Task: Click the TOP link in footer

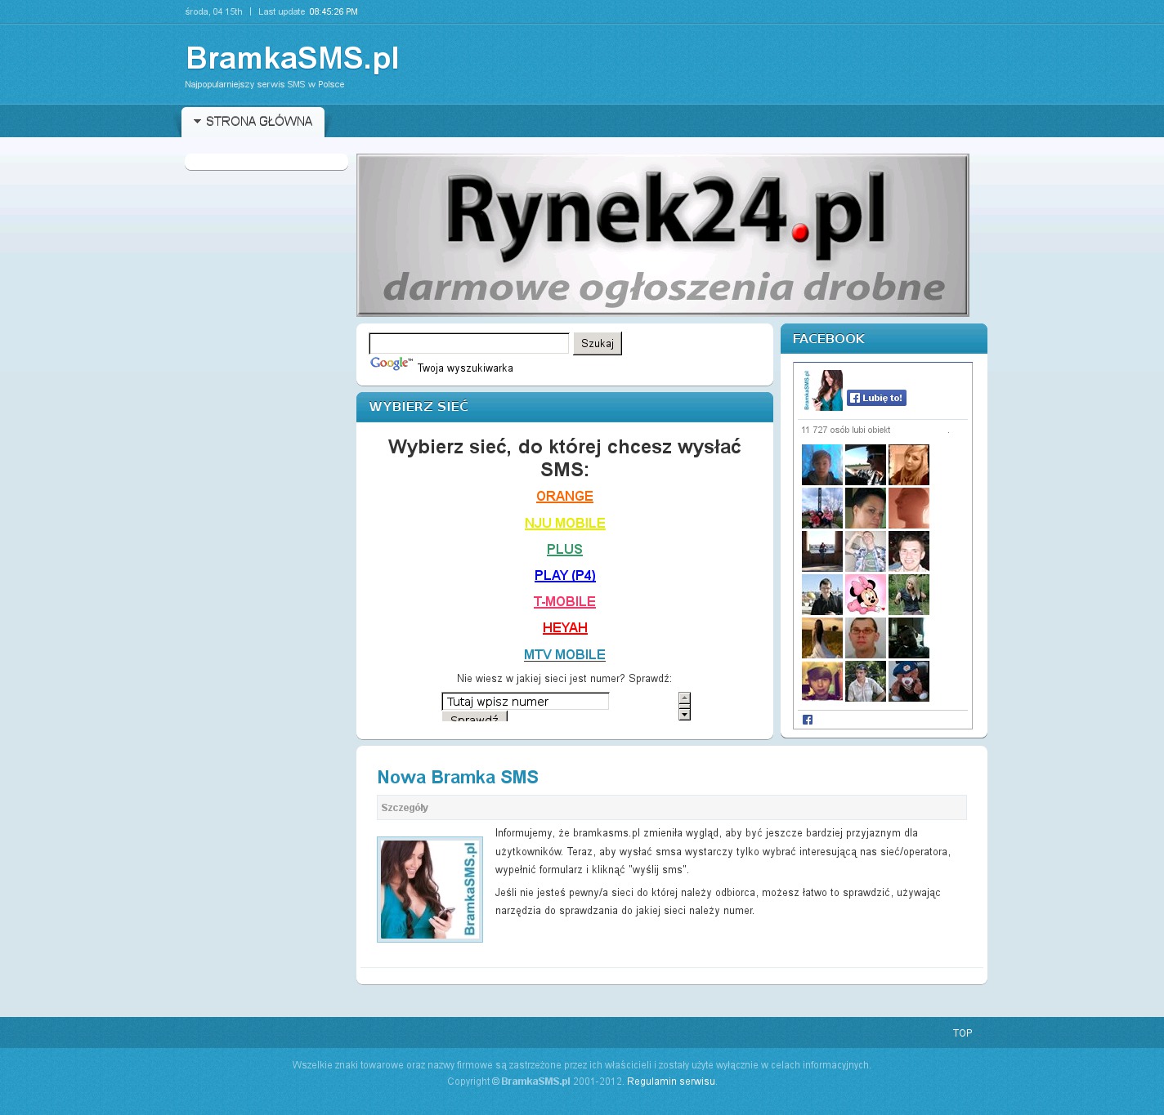Action: [x=962, y=1032]
